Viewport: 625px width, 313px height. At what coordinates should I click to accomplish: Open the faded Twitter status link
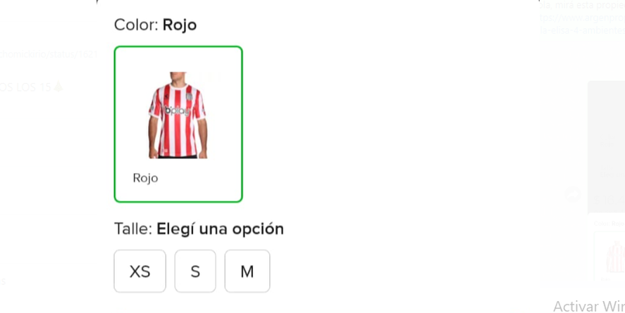[49, 54]
